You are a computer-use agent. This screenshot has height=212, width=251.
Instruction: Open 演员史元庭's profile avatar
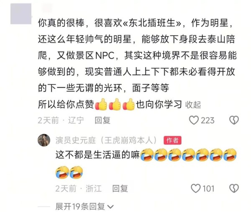click(44, 140)
